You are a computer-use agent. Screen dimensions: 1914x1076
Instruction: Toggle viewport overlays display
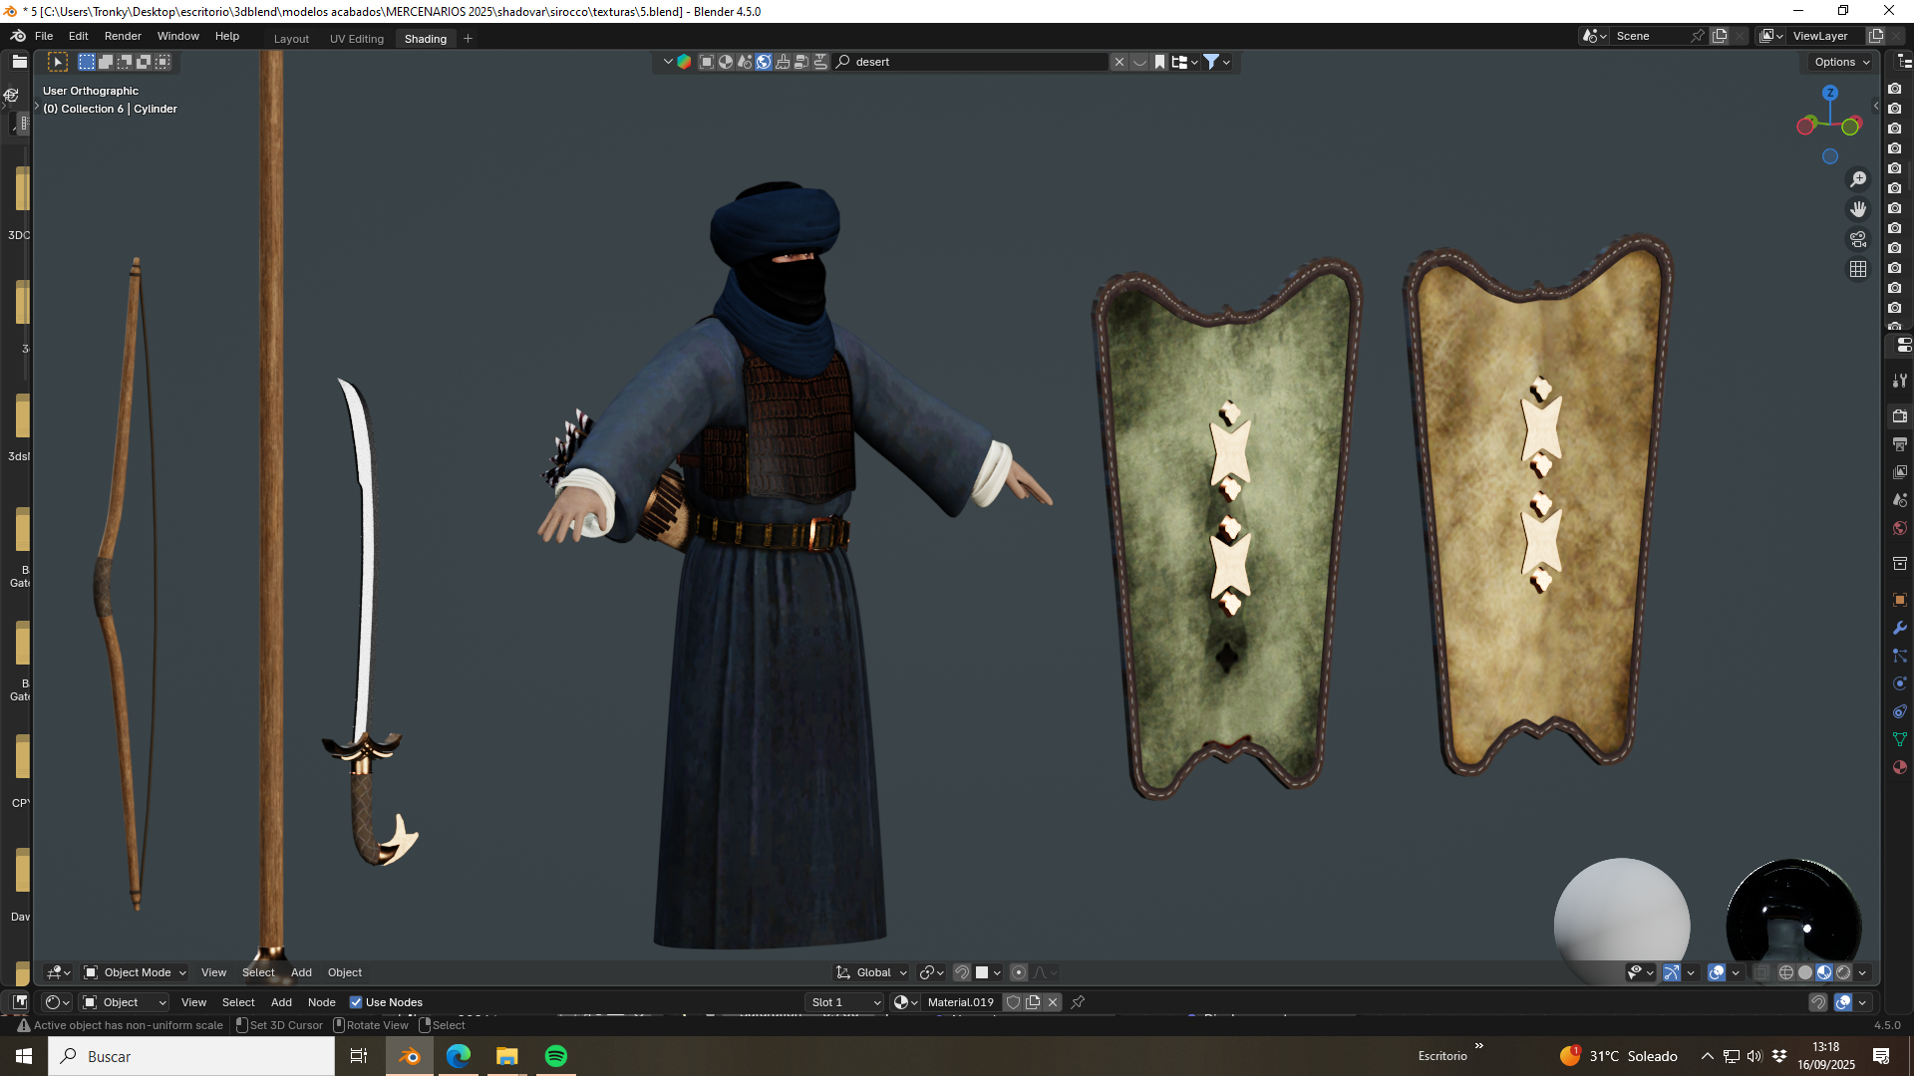(x=1717, y=972)
